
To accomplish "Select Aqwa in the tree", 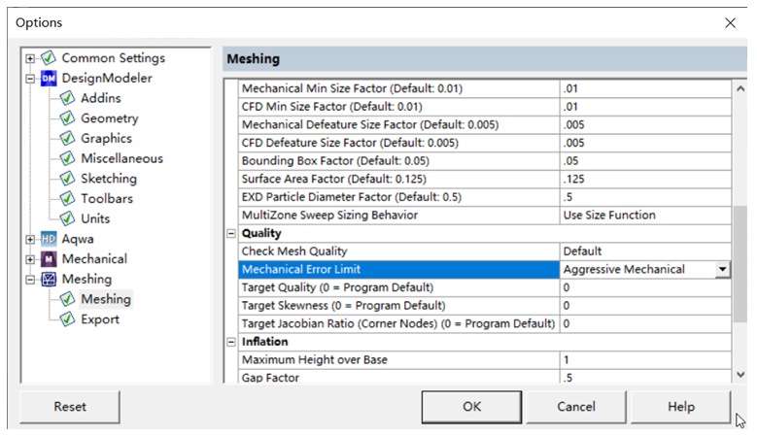I will point(78,239).
